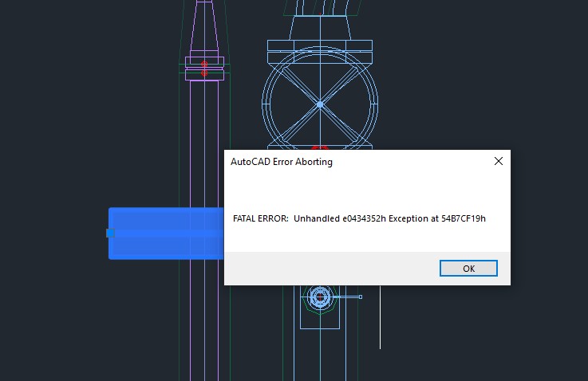Select the purple vertical pipe below blue rectangle
Image resolution: width=588 pixels, height=381 pixels.
tap(204, 320)
